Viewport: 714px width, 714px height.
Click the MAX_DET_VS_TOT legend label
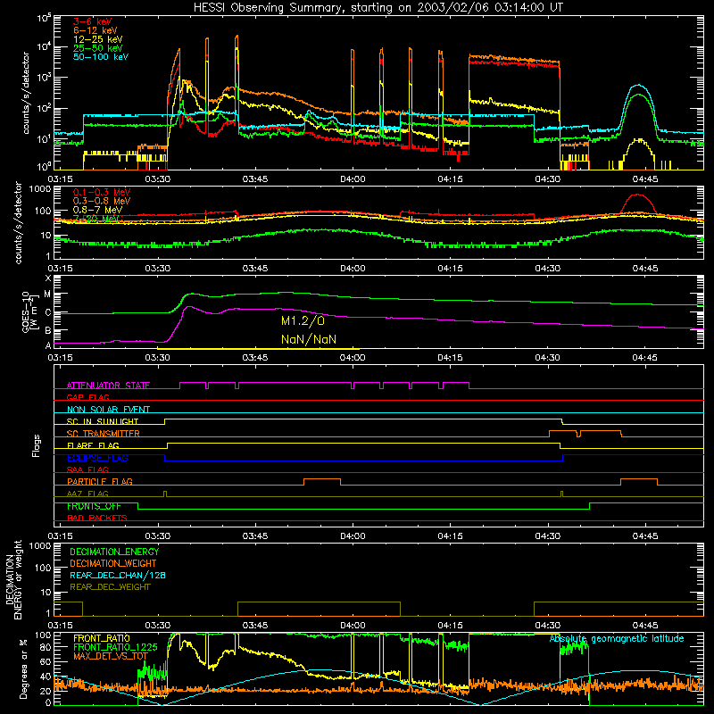(x=111, y=656)
